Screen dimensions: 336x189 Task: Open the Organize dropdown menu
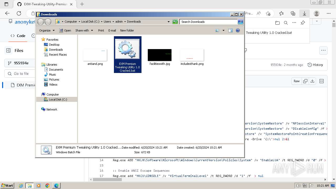47,30
